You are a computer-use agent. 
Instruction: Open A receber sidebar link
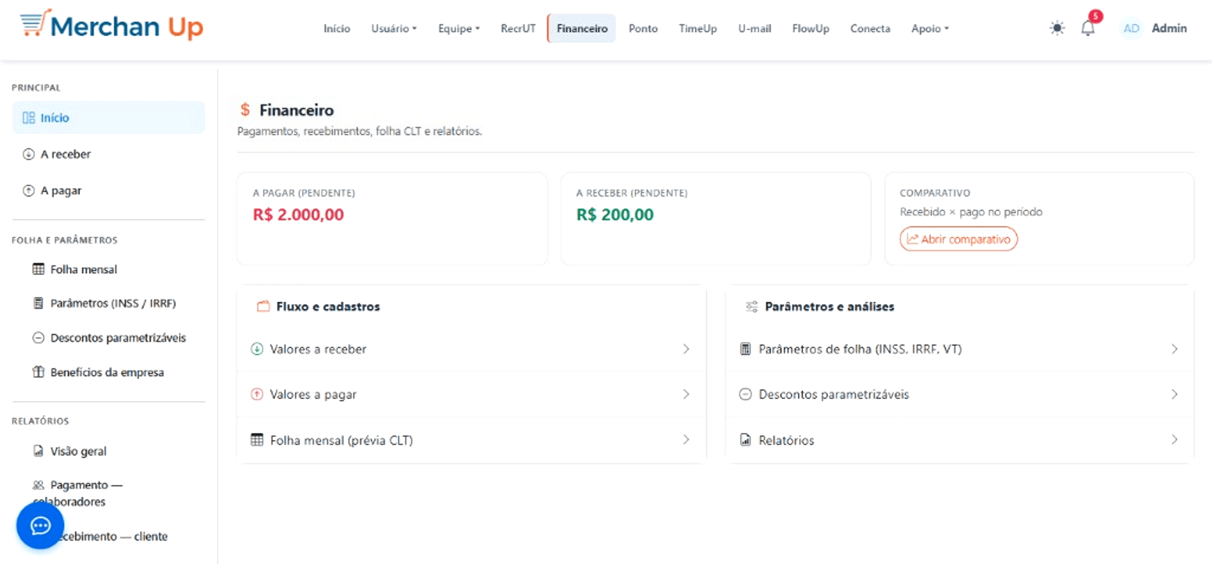click(109, 154)
